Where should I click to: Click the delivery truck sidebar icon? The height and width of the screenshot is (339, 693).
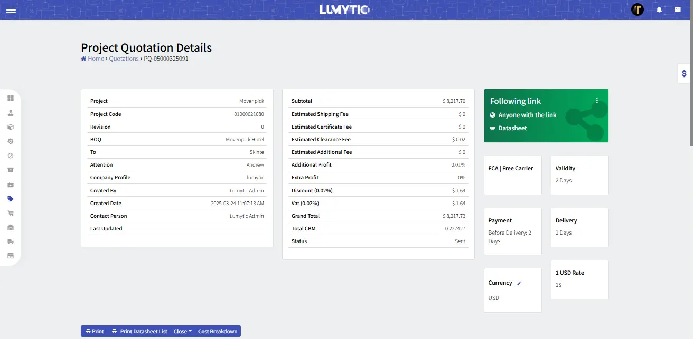click(x=11, y=241)
